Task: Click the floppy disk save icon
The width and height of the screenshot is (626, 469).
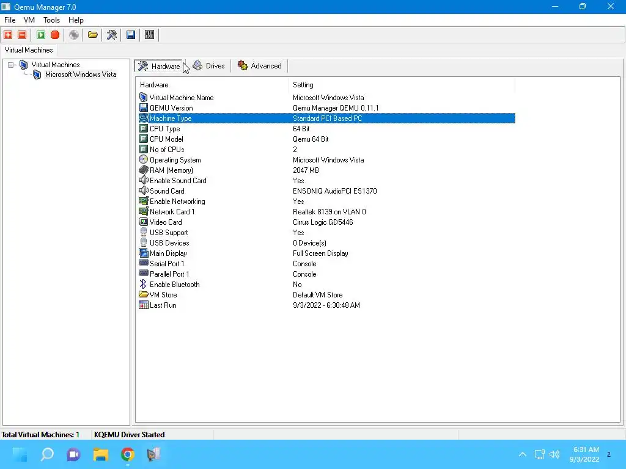Action: (131, 35)
